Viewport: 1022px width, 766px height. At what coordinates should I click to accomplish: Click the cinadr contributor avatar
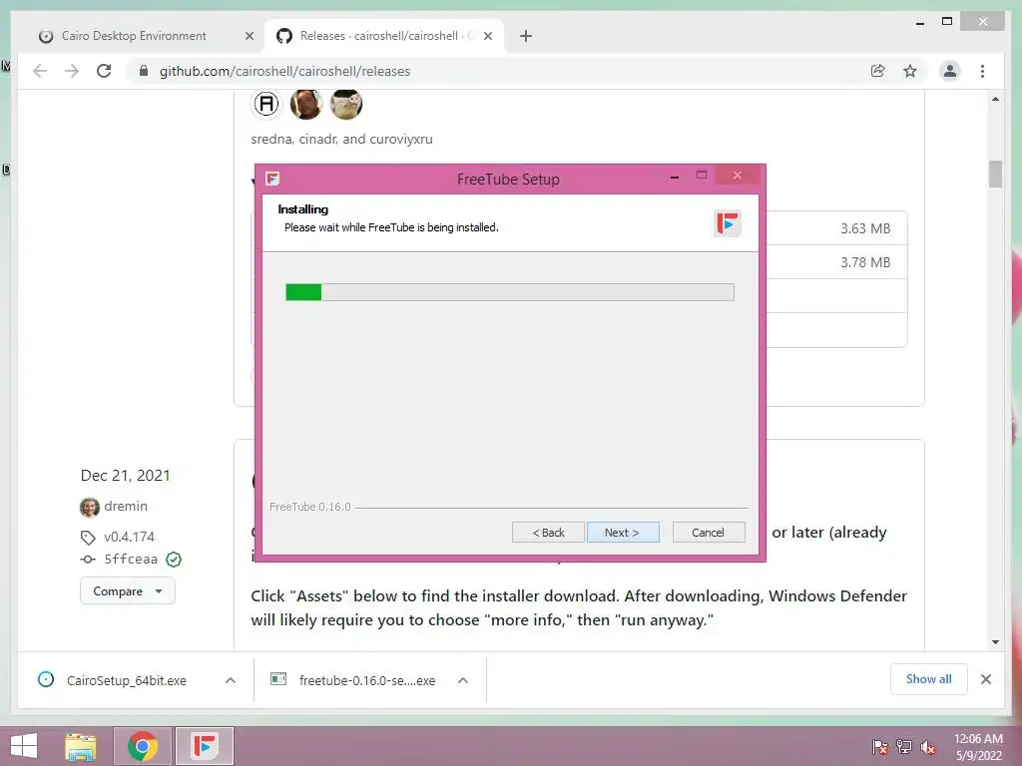click(x=305, y=104)
